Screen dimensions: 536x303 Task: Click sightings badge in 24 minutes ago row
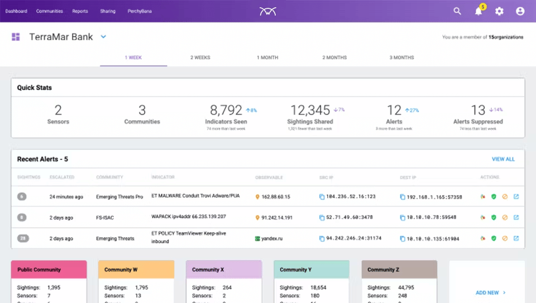pyautogui.click(x=22, y=197)
